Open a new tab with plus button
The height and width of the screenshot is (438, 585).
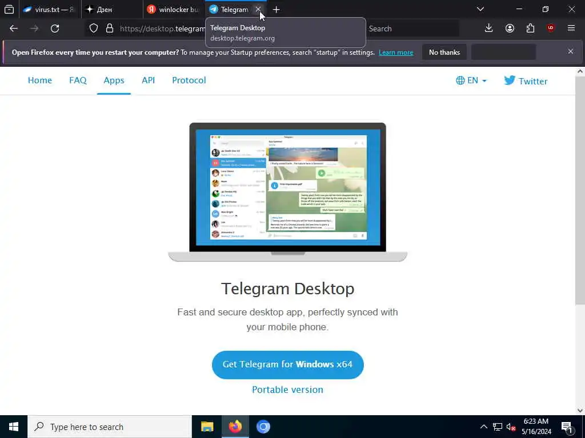click(x=276, y=9)
